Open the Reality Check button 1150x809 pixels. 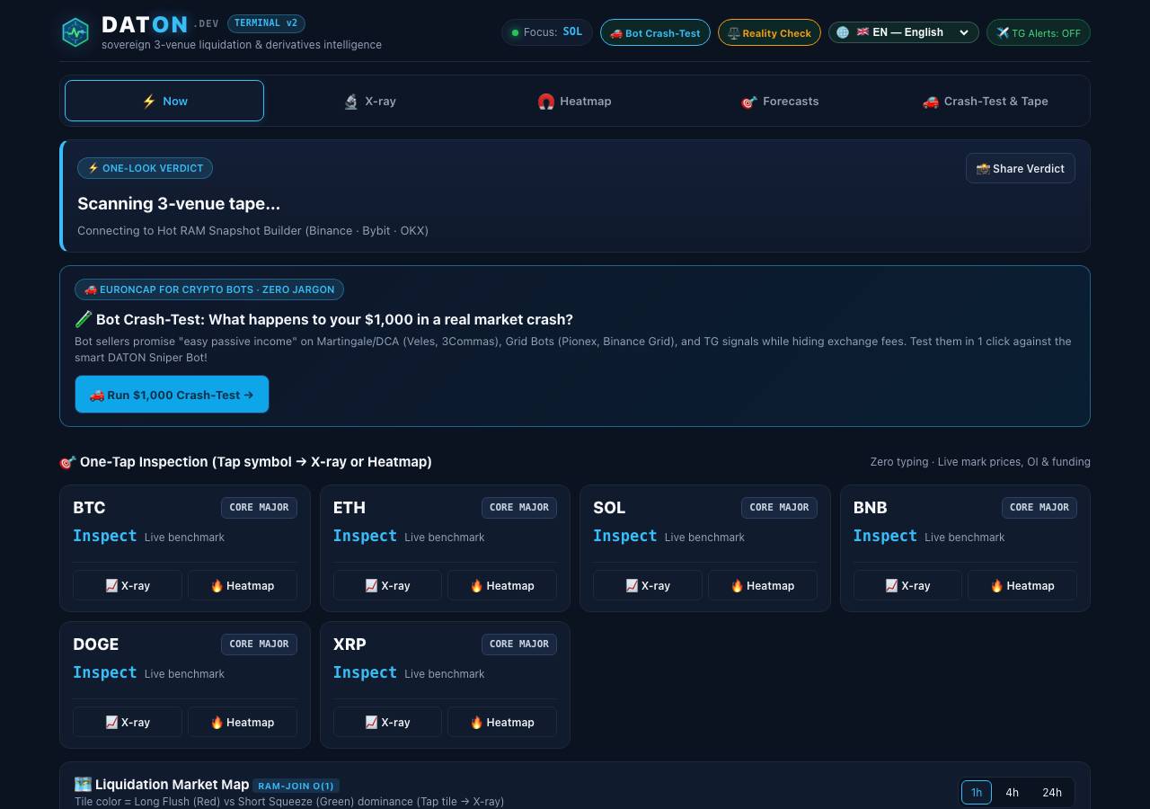769,32
